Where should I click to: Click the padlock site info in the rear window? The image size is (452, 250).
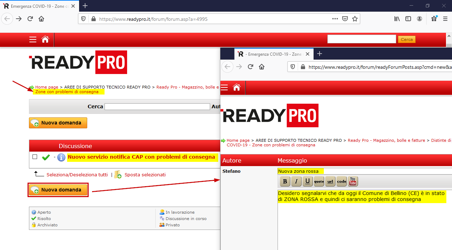pyautogui.click(x=93, y=19)
